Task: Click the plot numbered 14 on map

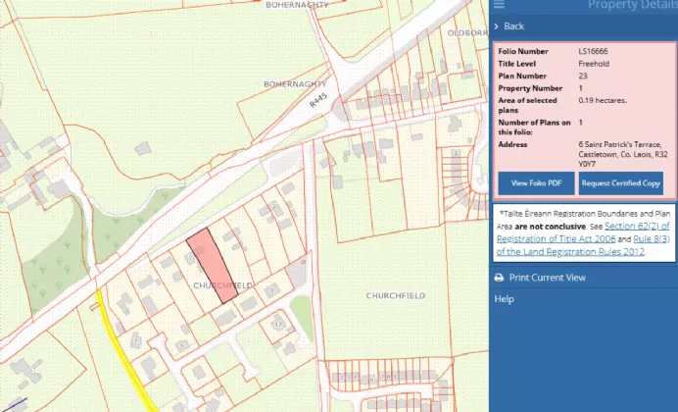Action: click(277, 323)
